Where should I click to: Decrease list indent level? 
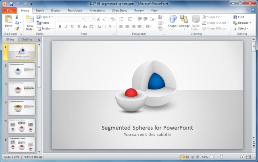139,19
